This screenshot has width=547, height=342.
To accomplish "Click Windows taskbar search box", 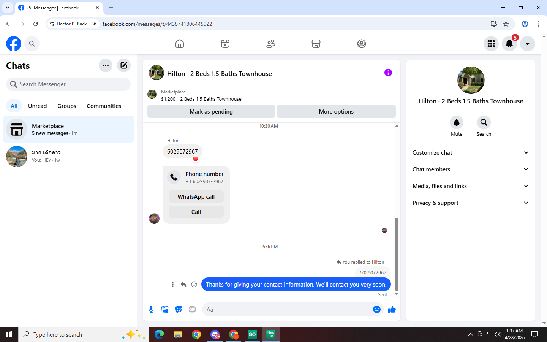I will tap(84, 334).
